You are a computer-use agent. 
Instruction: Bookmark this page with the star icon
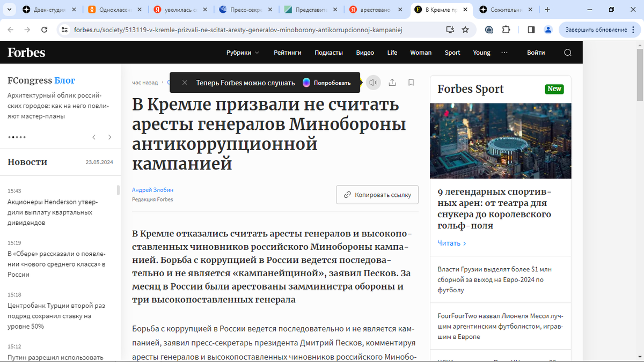click(465, 29)
